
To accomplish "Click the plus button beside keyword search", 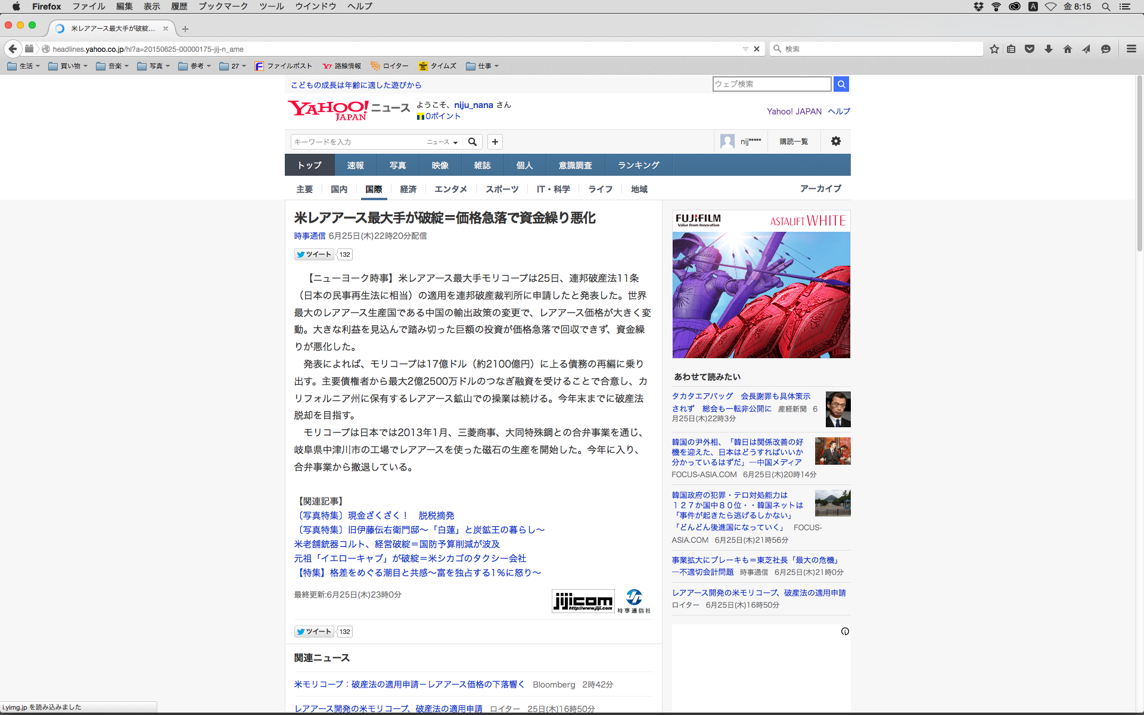I will [495, 142].
